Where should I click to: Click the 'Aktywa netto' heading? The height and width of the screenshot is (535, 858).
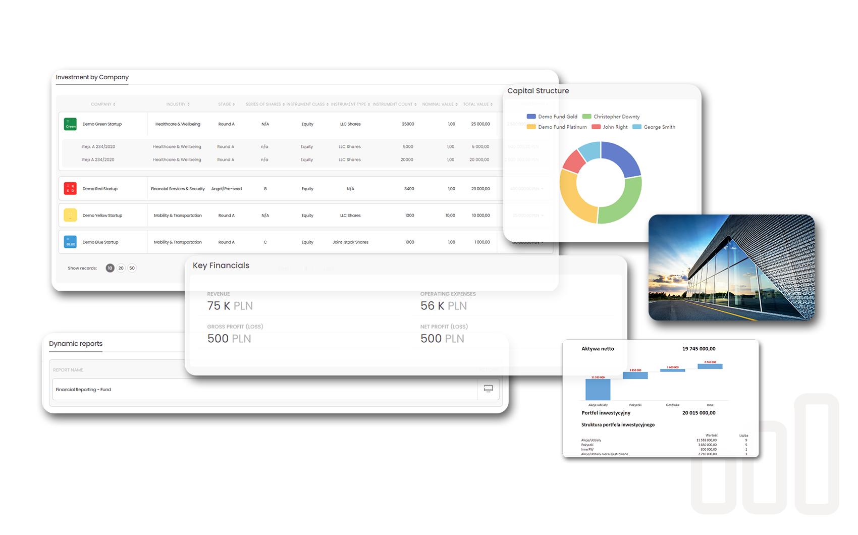[x=598, y=349]
